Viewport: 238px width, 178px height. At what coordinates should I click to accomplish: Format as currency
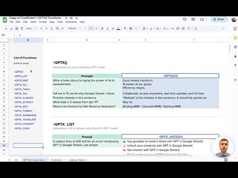click(41, 29)
